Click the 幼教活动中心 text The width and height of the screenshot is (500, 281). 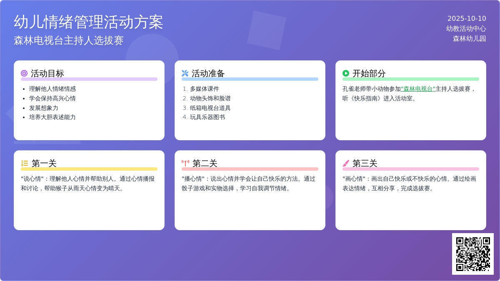(466, 29)
